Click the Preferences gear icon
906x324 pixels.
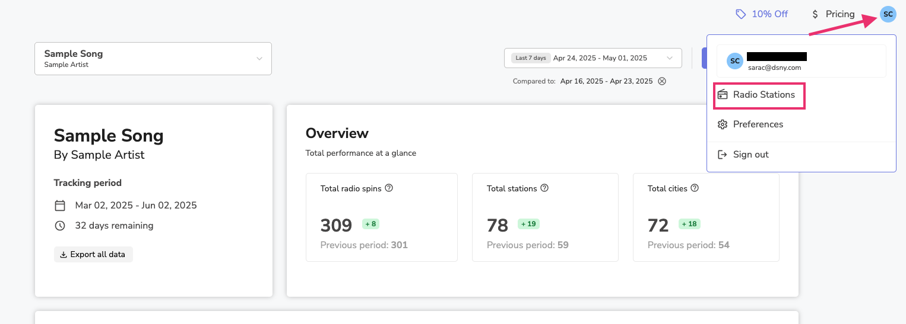click(x=723, y=124)
